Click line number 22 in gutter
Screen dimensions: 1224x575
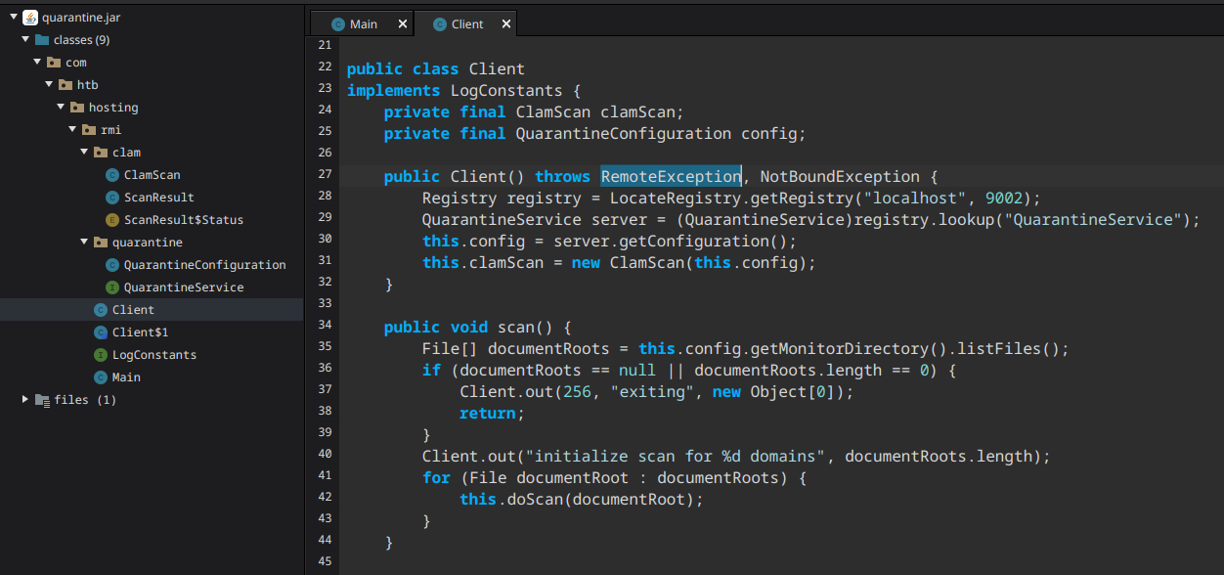point(326,66)
